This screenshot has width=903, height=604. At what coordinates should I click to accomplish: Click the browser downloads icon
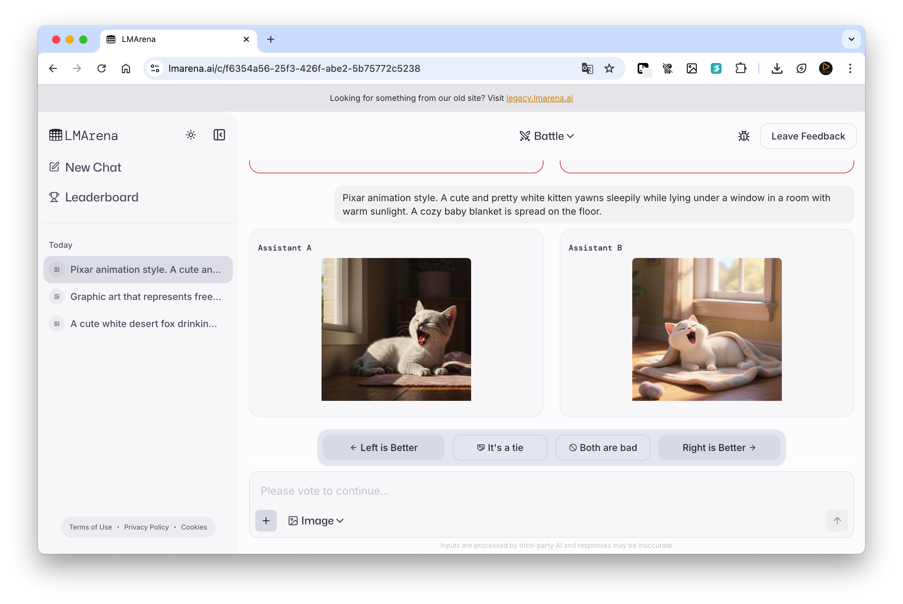(777, 69)
